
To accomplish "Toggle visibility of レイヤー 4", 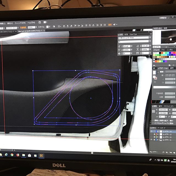I will pos(152,131).
